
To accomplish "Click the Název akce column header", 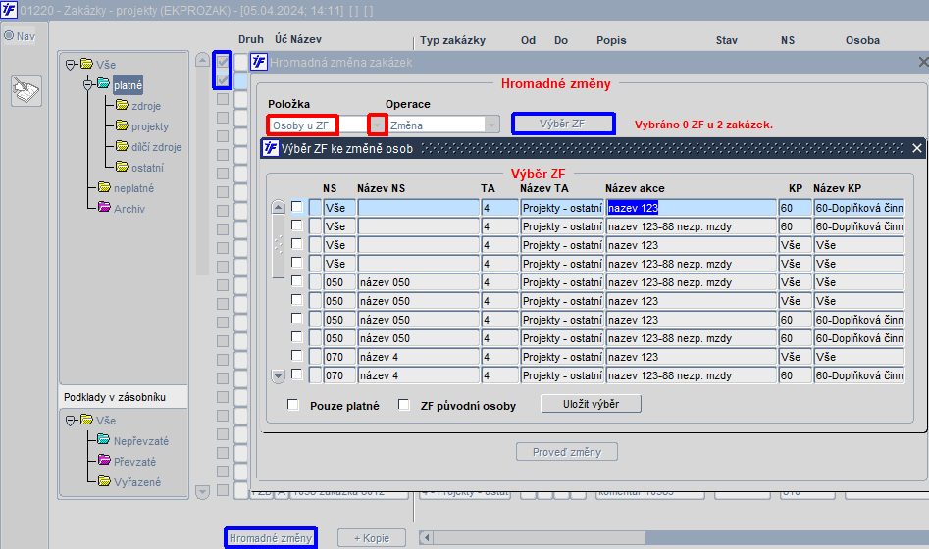I will point(635,188).
